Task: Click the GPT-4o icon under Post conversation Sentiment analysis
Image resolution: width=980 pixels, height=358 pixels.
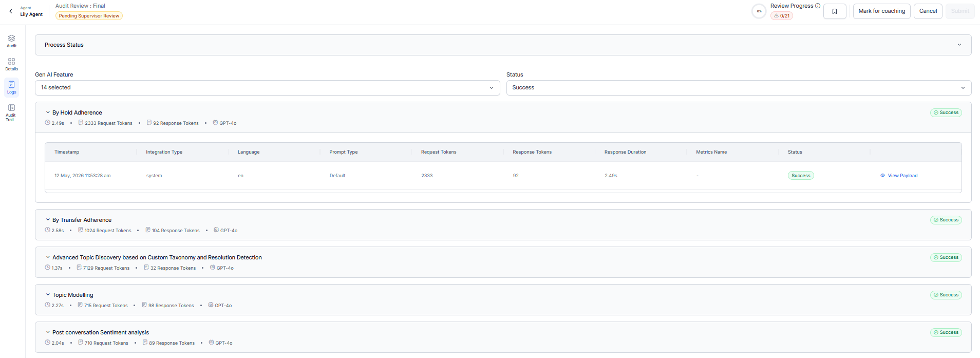Action: tap(211, 343)
